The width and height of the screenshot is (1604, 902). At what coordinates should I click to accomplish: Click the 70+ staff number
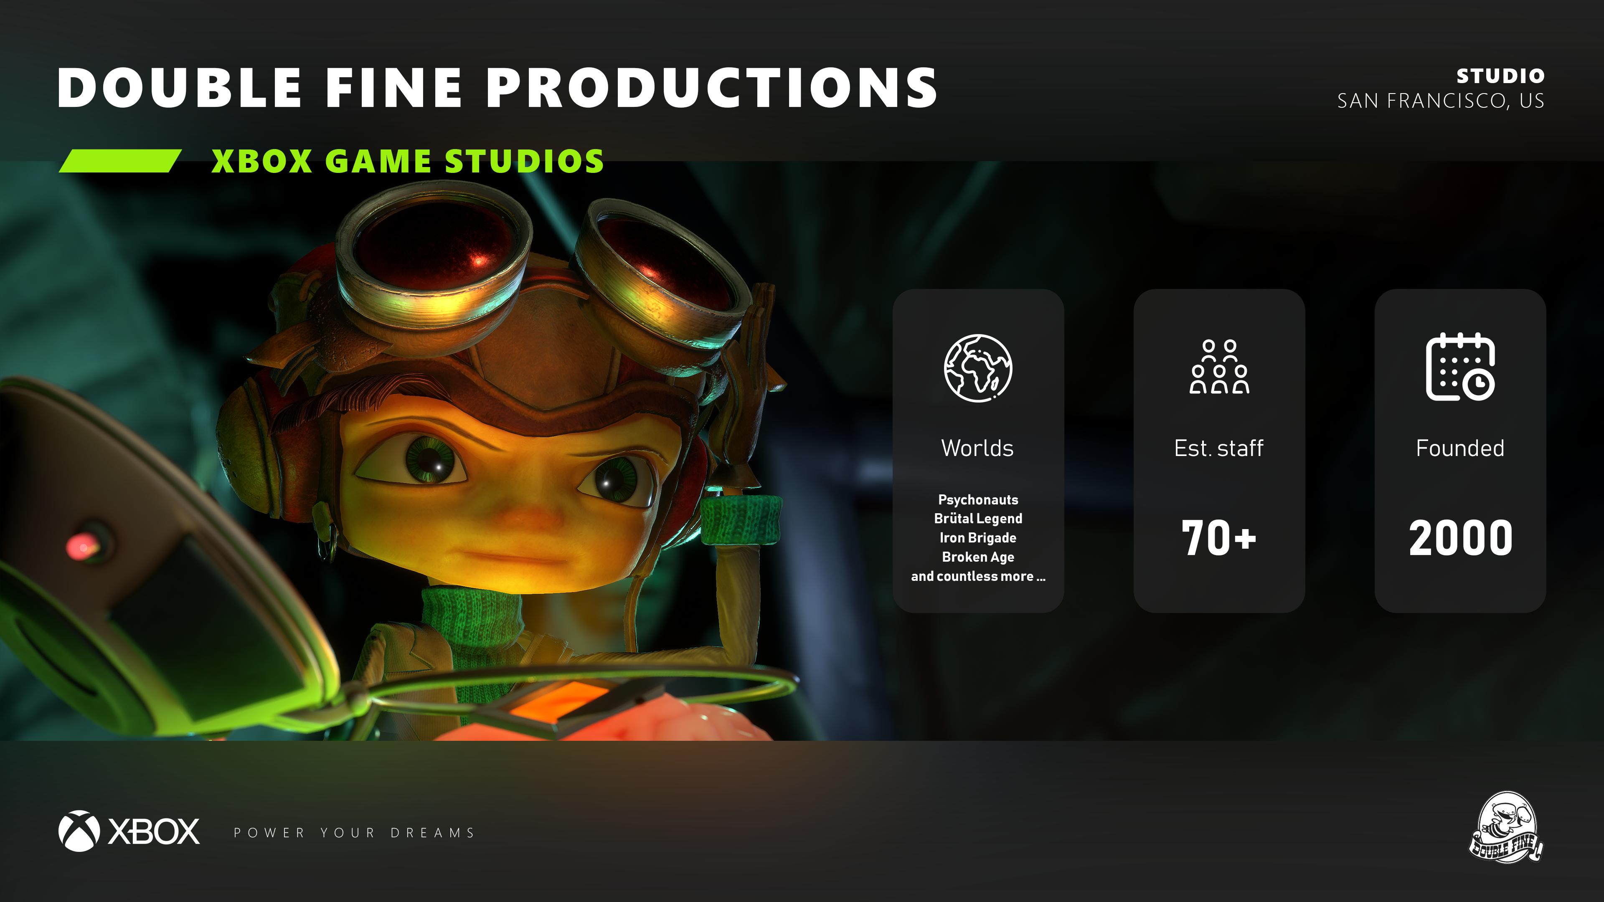click(1218, 537)
